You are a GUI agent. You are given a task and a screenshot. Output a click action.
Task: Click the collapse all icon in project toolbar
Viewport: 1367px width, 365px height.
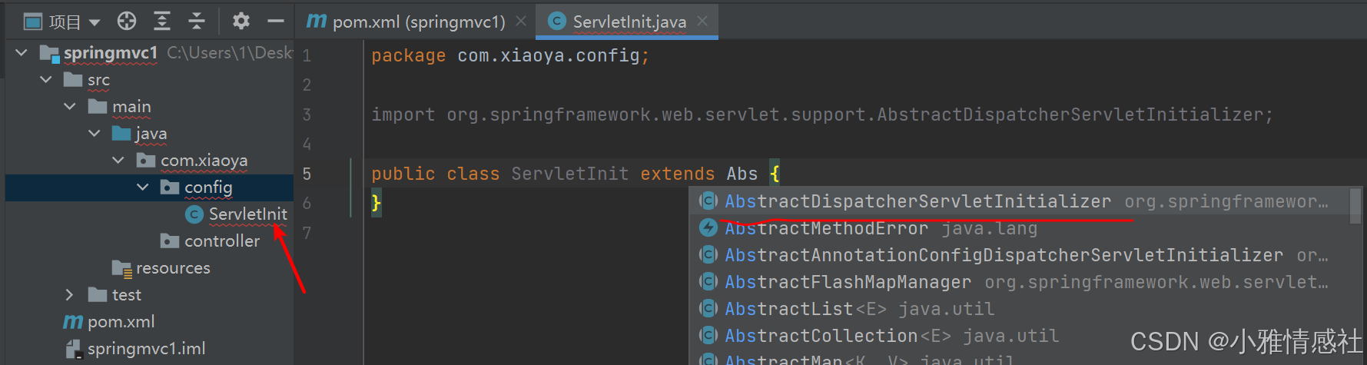[x=197, y=22]
